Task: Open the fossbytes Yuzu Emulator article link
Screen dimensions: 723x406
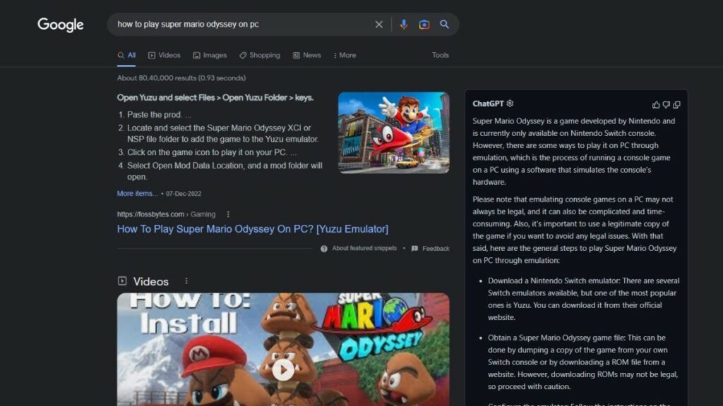Action: point(253,228)
